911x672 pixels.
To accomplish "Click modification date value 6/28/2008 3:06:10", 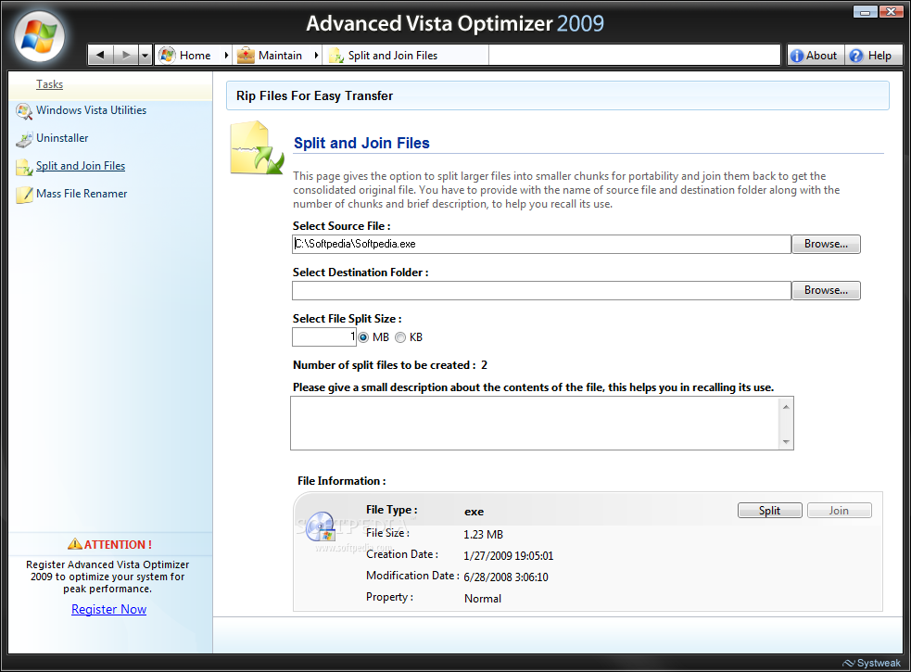I will (x=506, y=577).
